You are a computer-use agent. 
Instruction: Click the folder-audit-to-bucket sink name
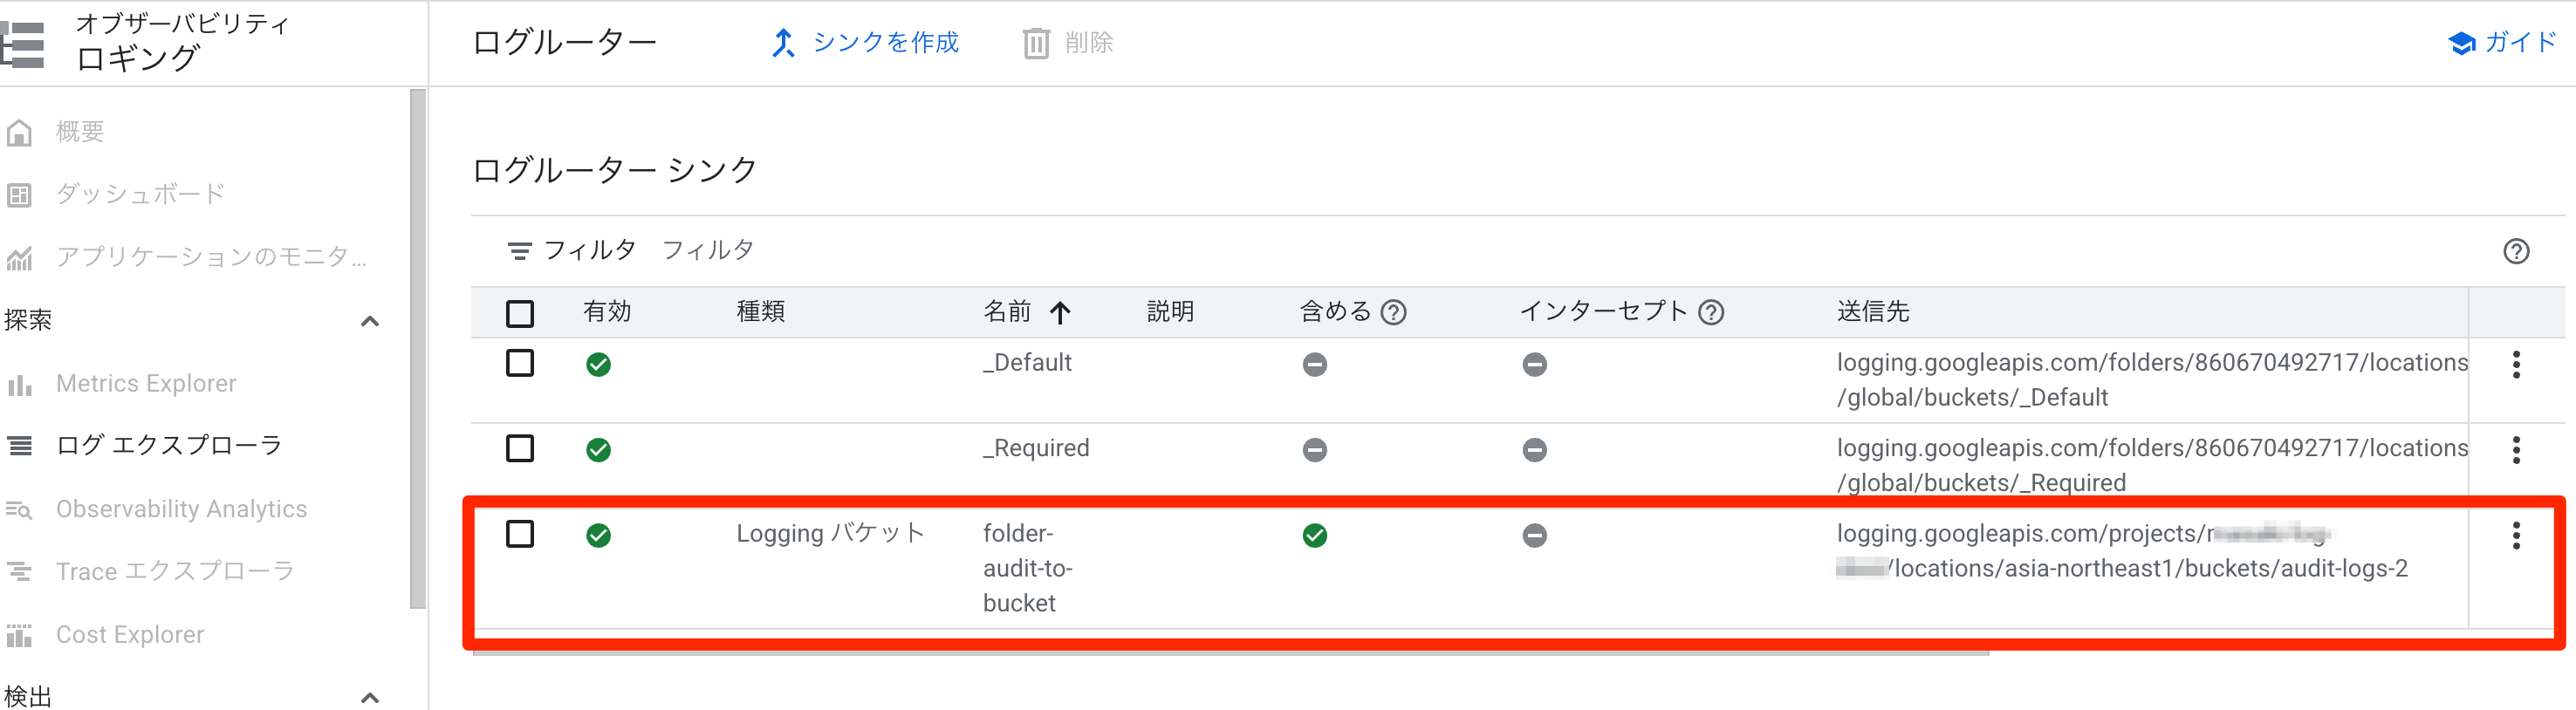(x=1027, y=568)
